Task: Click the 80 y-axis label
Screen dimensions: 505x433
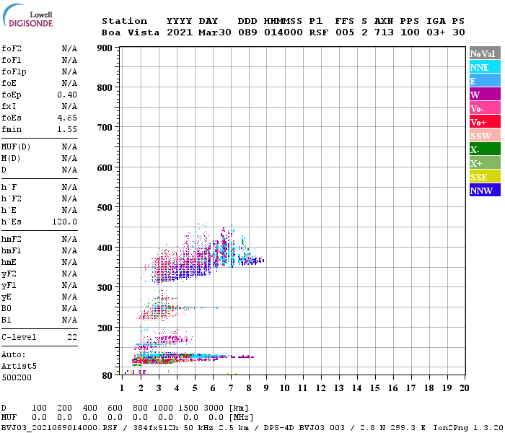Action: [107, 376]
